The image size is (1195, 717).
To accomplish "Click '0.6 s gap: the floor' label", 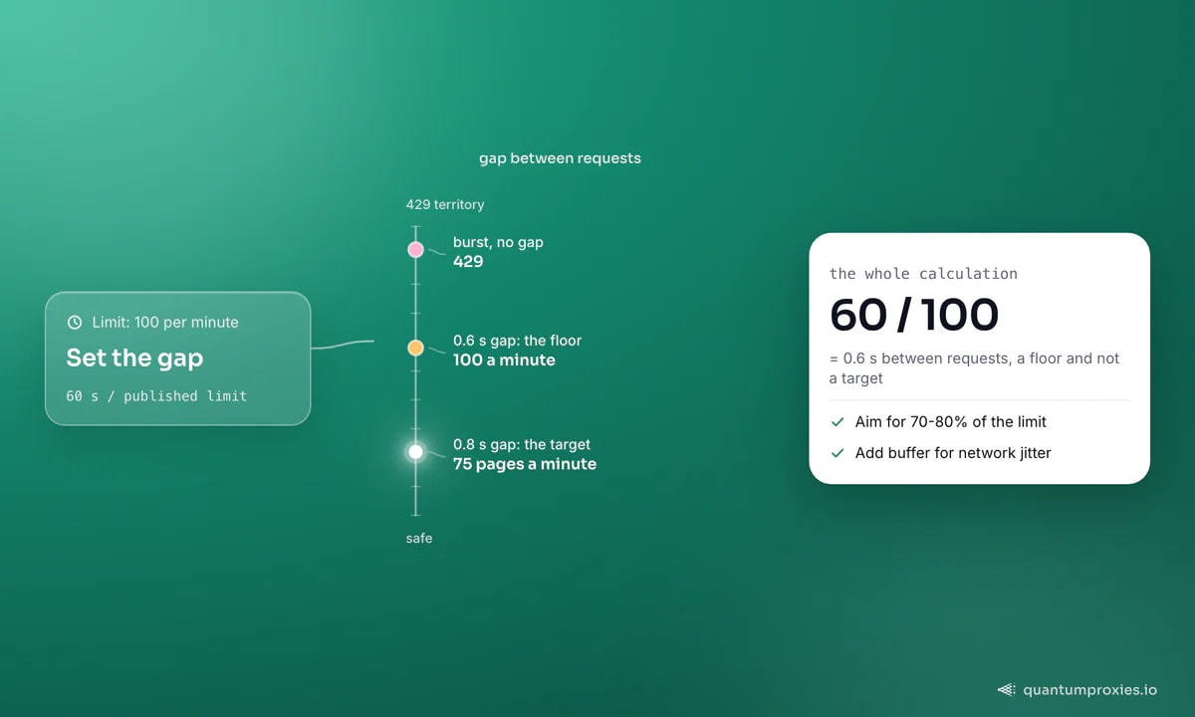I will pos(517,341).
